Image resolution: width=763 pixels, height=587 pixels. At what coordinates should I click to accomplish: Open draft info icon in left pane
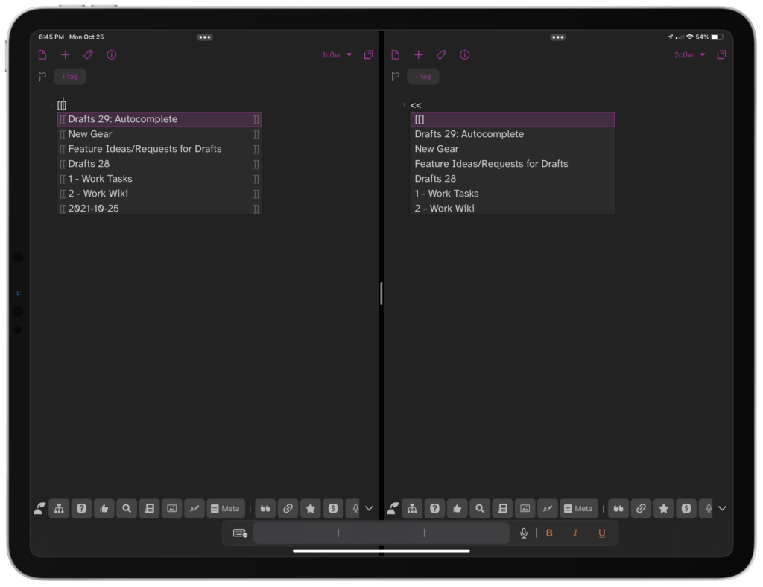[112, 54]
